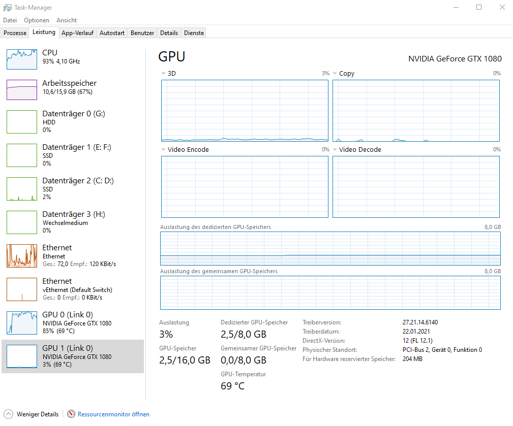The width and height of the screenshot is (513, 426).
Task: Select the GPU 0 (Link 0) thumbnail graph
Action: coord(21,323)
